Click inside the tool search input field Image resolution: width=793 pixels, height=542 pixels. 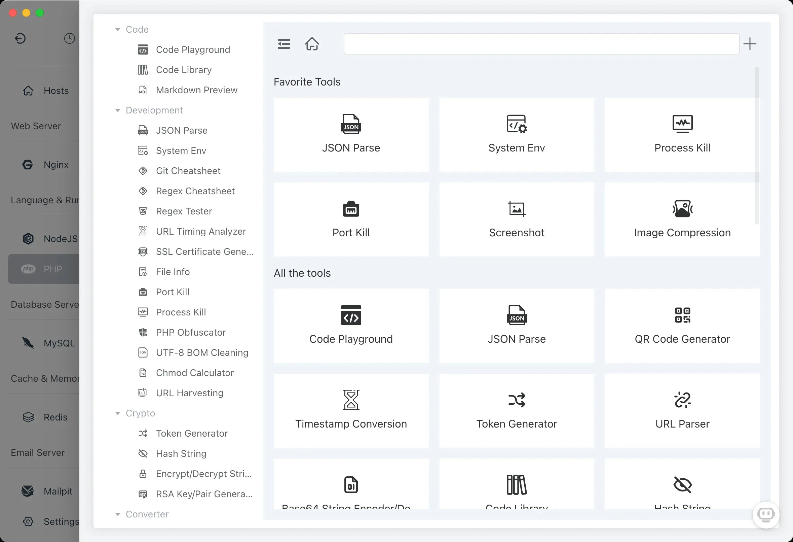coord(541,44)
